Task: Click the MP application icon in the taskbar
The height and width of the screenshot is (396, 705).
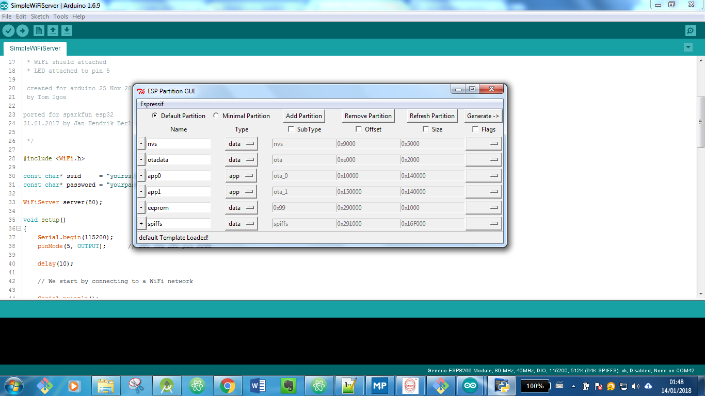Action: [380, 386]
